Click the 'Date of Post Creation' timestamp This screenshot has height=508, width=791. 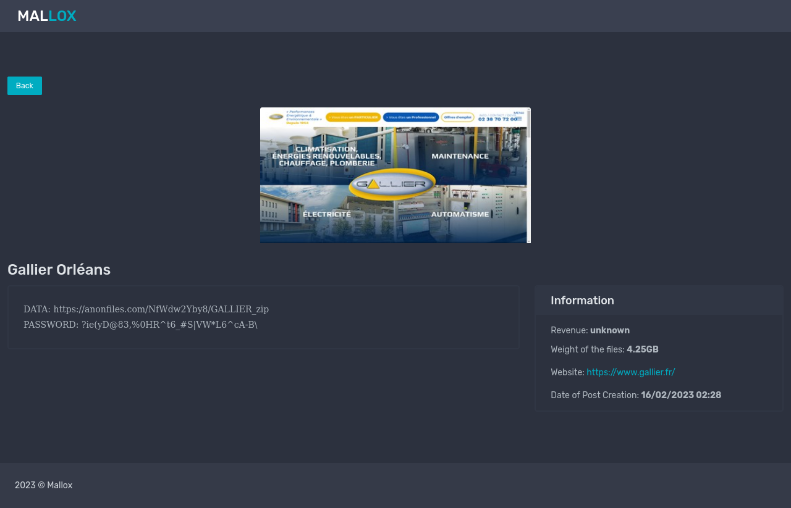point(681,395)
